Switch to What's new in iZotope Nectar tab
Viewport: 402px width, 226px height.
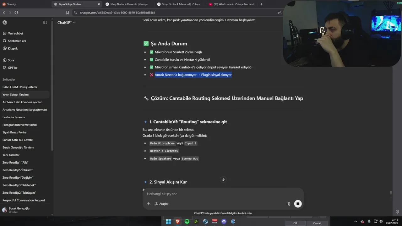[231, 4]
